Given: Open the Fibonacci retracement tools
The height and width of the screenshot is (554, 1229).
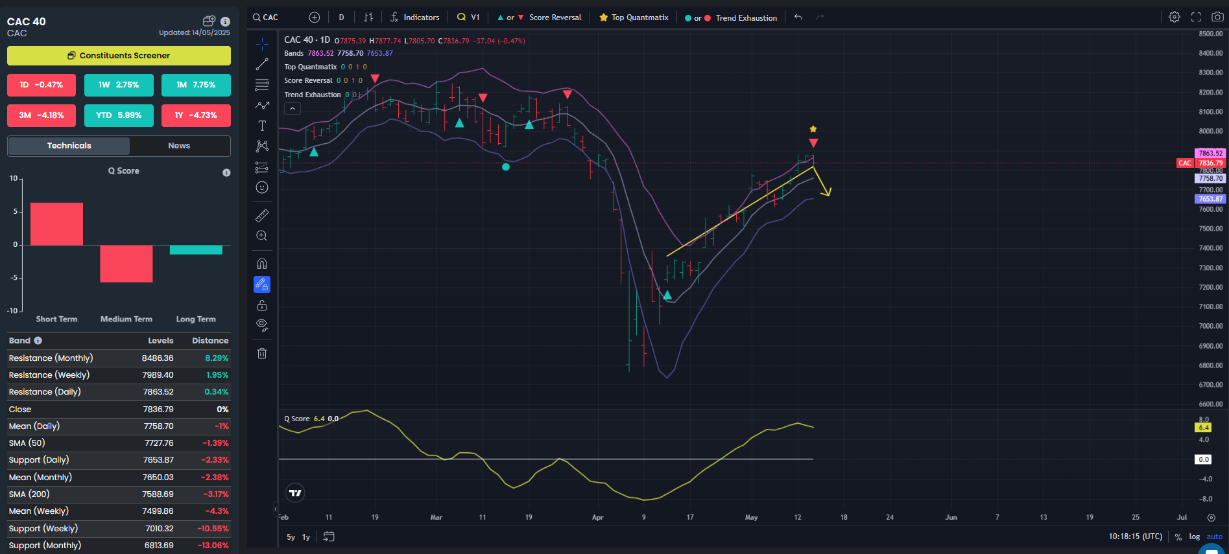Looking at the screenshot, I should point(262,85).
